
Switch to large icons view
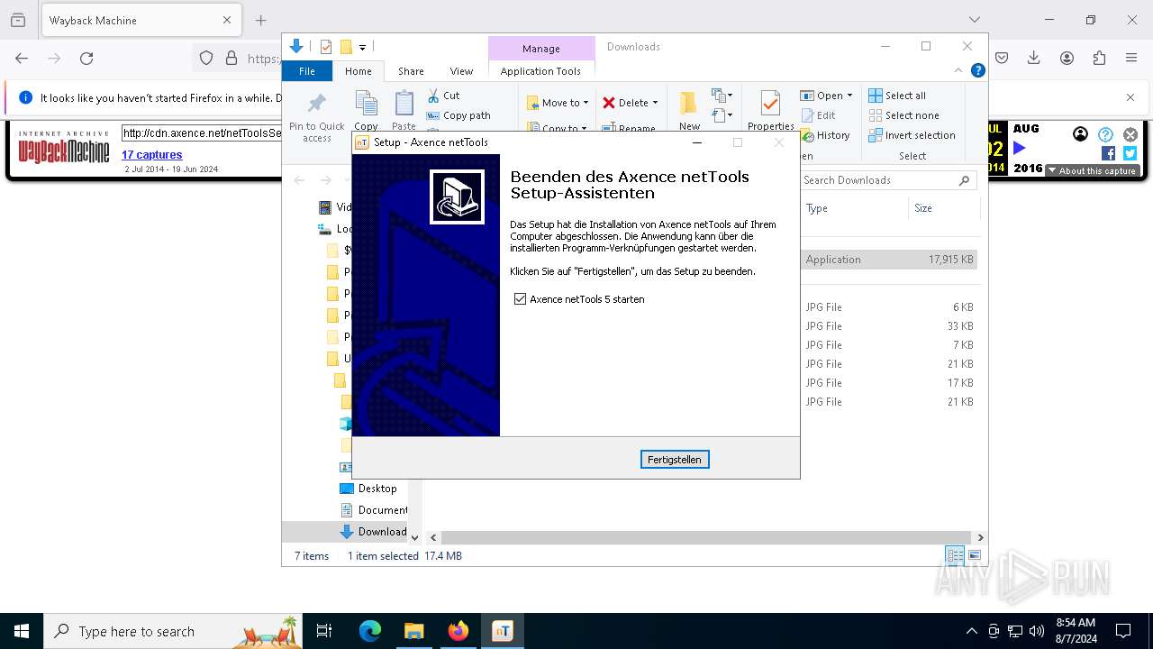[x=974, y=555]
